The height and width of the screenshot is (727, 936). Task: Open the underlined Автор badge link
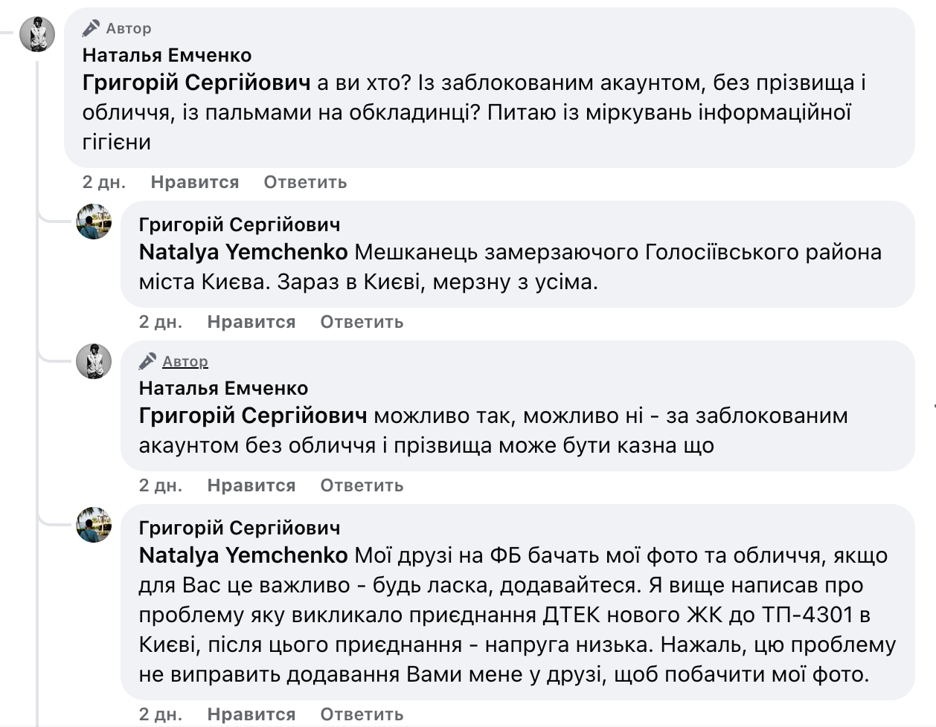(185, 361)
